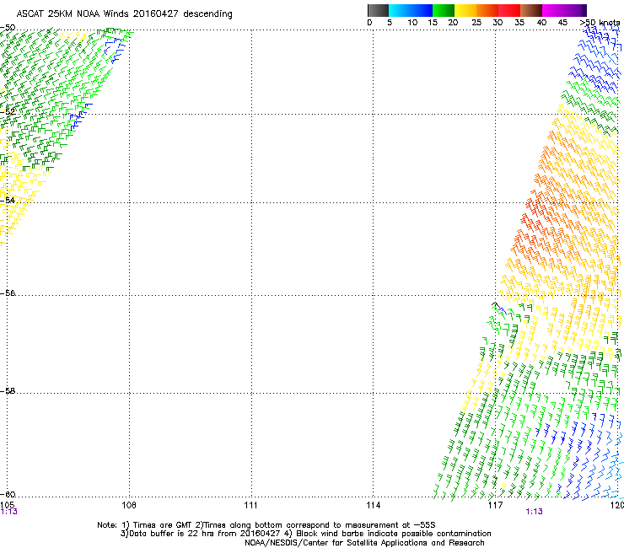Click longitude label '117'

pos(495,505)
